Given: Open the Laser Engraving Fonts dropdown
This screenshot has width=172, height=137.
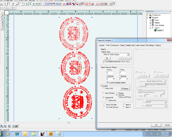Looking at the screenshot, I should click(x=165, y=81).
